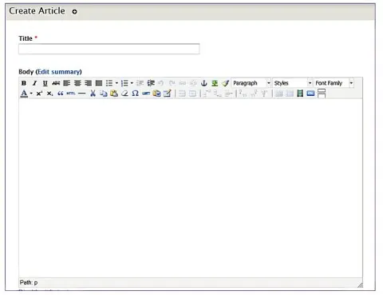Click the Title text field
The height and width of the screenshot is (295, 383).
(109, 49)
